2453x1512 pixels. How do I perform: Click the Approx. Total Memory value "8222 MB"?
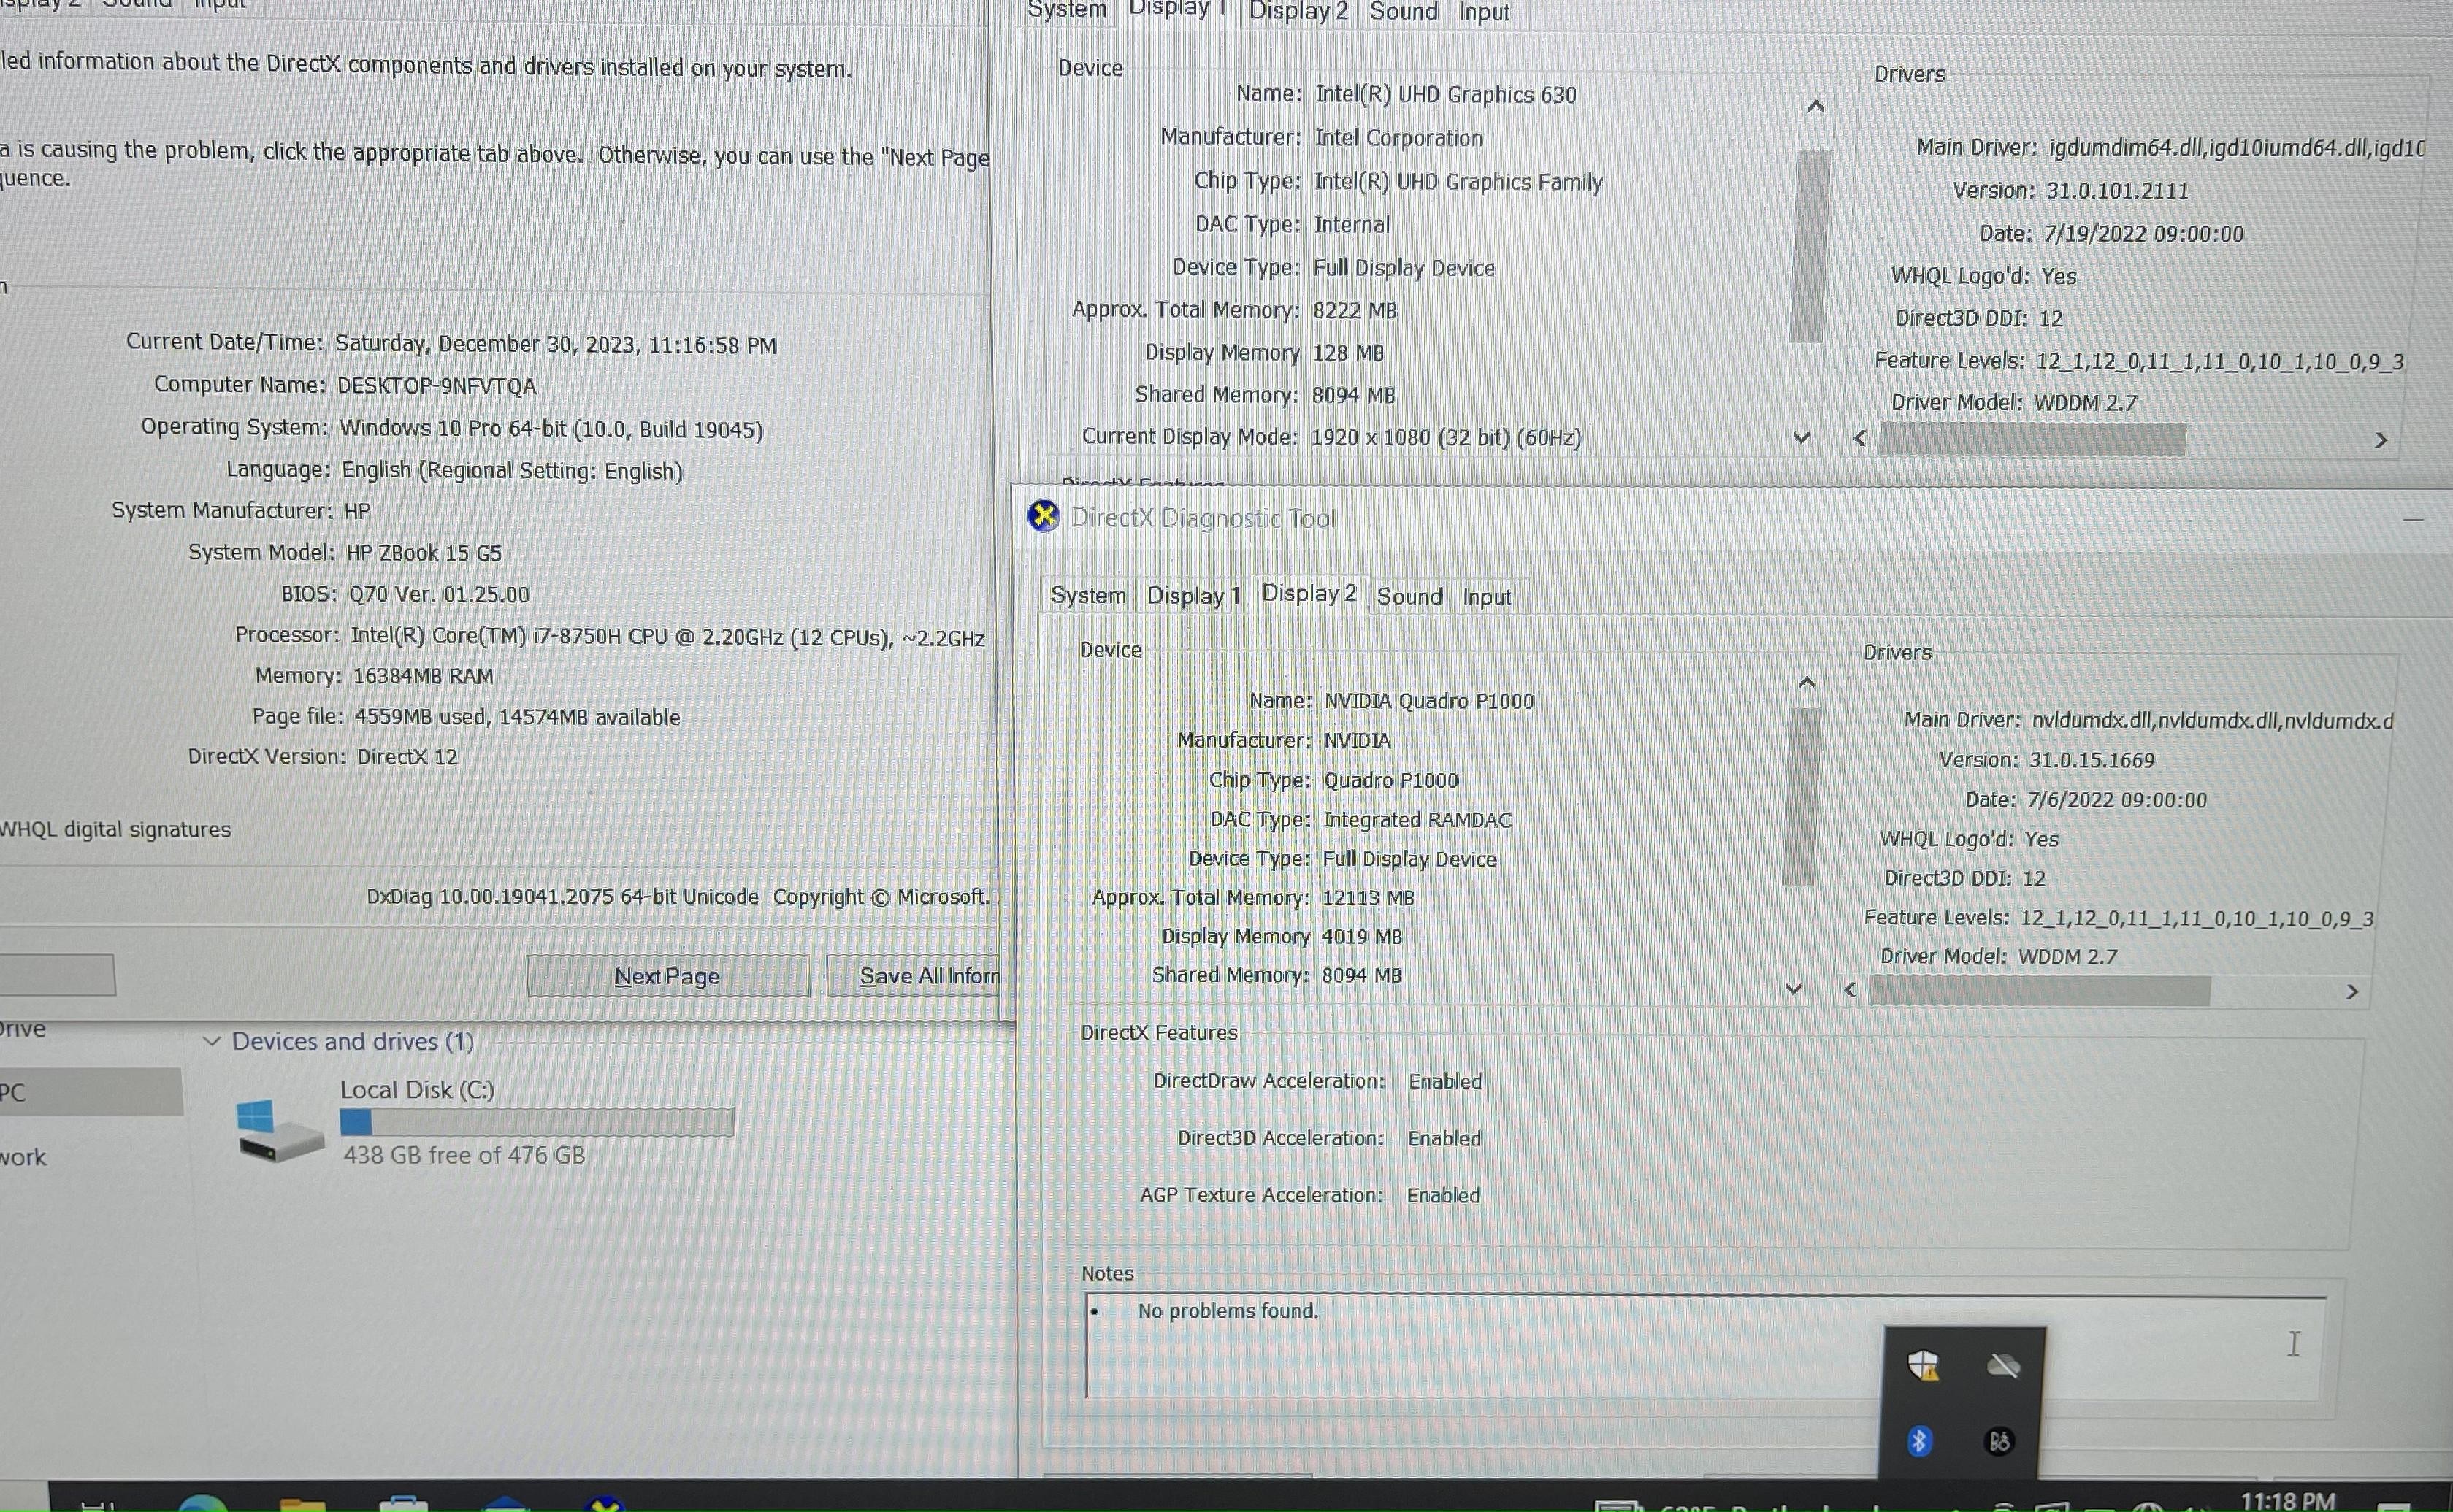tap(1355, 310)
